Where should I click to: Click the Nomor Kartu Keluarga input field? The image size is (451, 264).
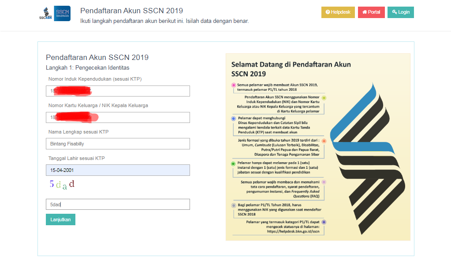click(118, 117)
